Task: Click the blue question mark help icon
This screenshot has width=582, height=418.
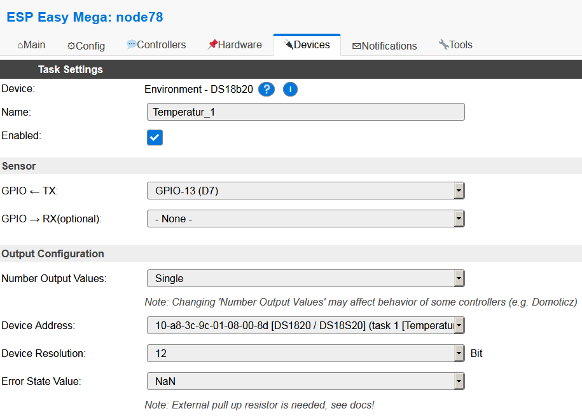Action: point(267,90)
